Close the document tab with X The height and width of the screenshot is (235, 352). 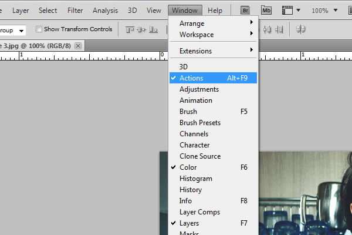coord(77,45)
